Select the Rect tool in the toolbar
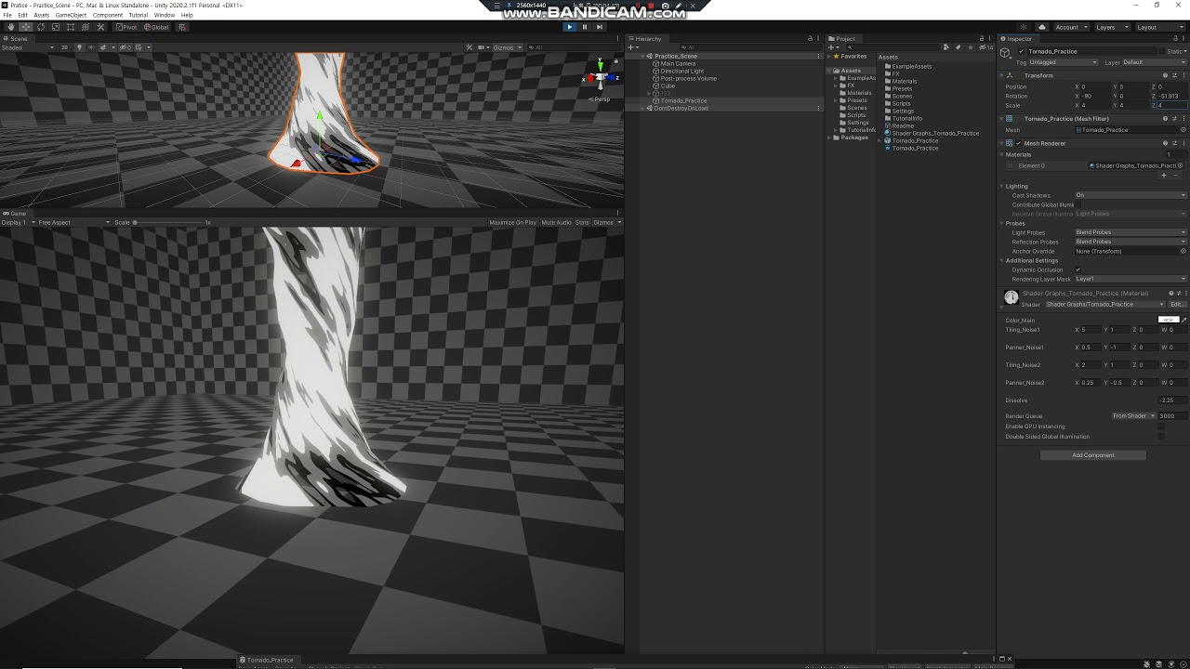Image resolution: width=1190 pixels, height=669 pixels. pos(71,27)
